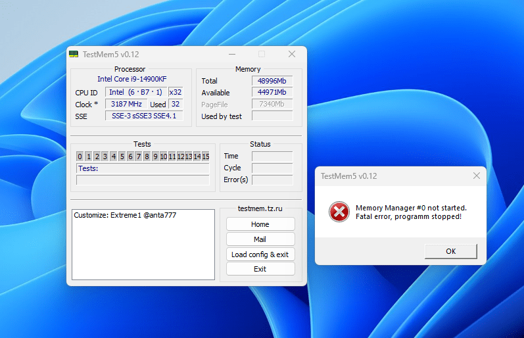This screenshot has width=524, height=338.
Task: Click the empty Used by test field
Action: (x=272, y=116)
